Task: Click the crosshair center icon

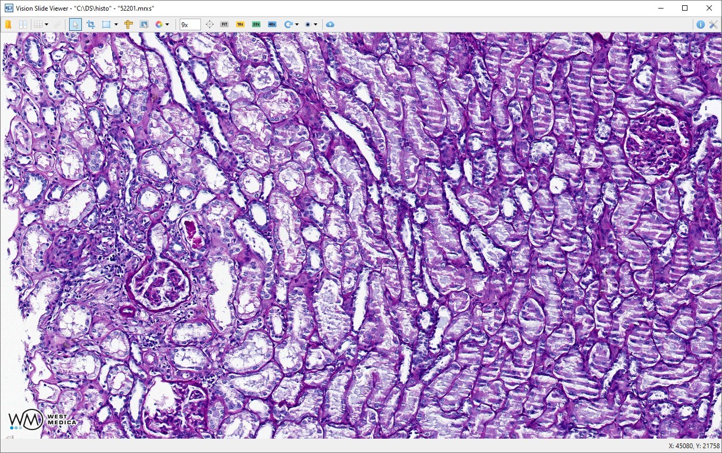Action: (x=209, y=24)
